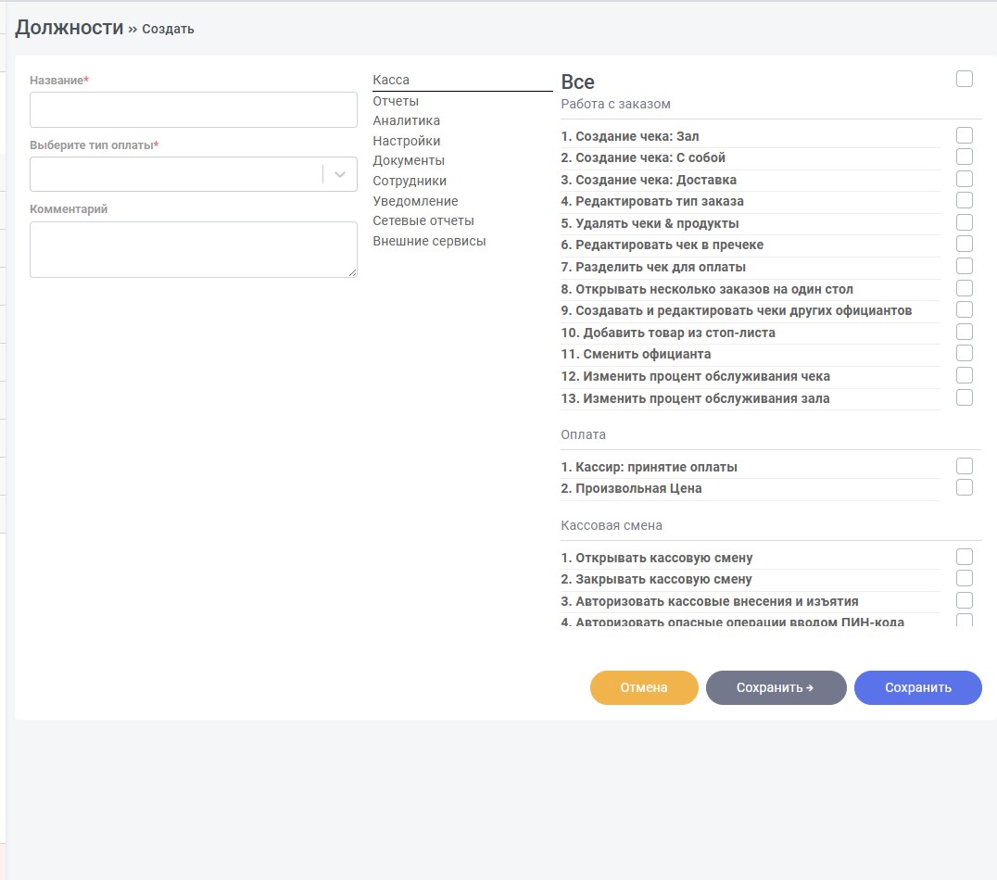Viewport: 997px width, 880px height.
Task: Tick "Изменить процент обслуживания зала" checkbox
Action: [964, 398]
